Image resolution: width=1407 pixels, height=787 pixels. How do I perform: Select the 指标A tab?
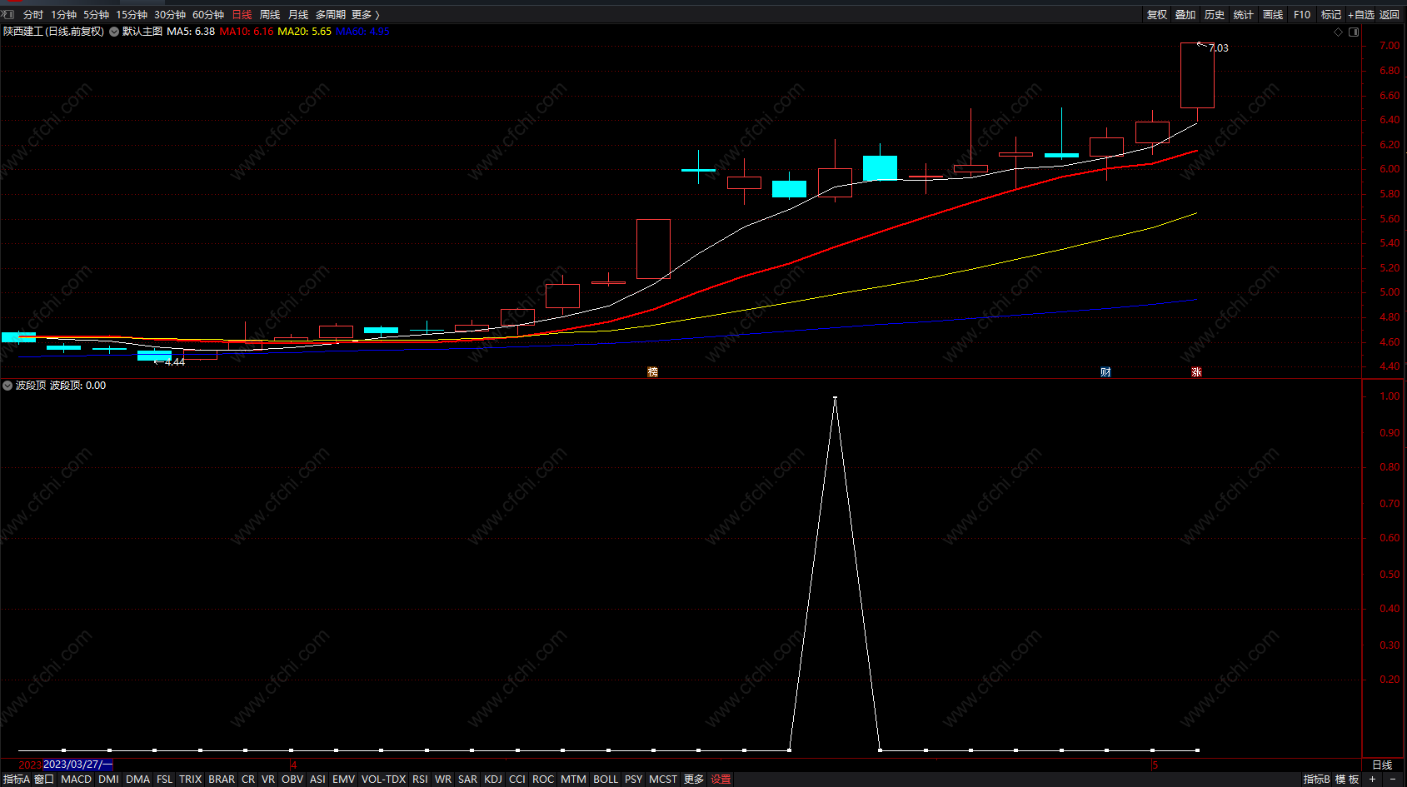pos(16,780)
